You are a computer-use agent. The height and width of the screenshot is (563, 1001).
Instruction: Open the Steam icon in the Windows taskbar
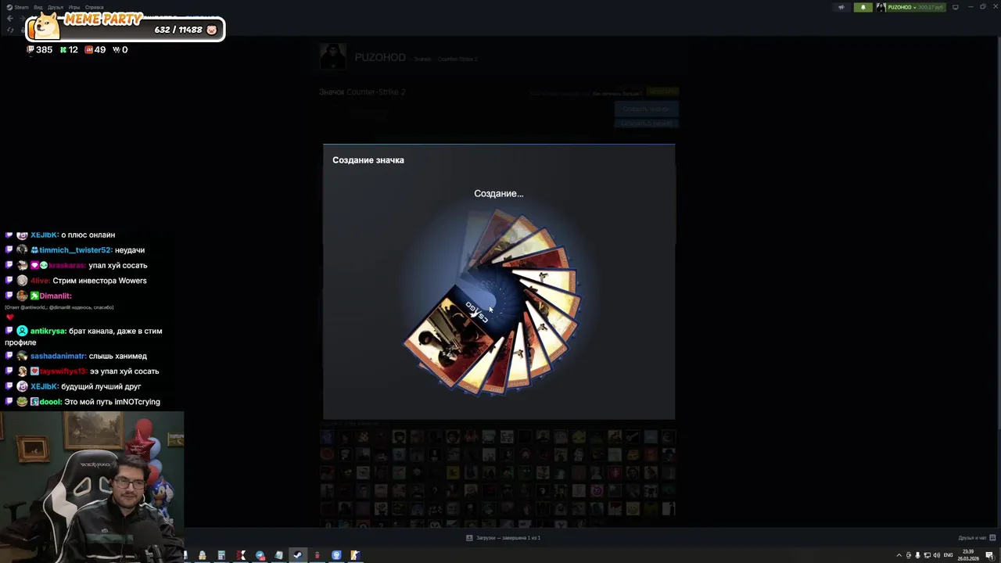tap(298, 555)
